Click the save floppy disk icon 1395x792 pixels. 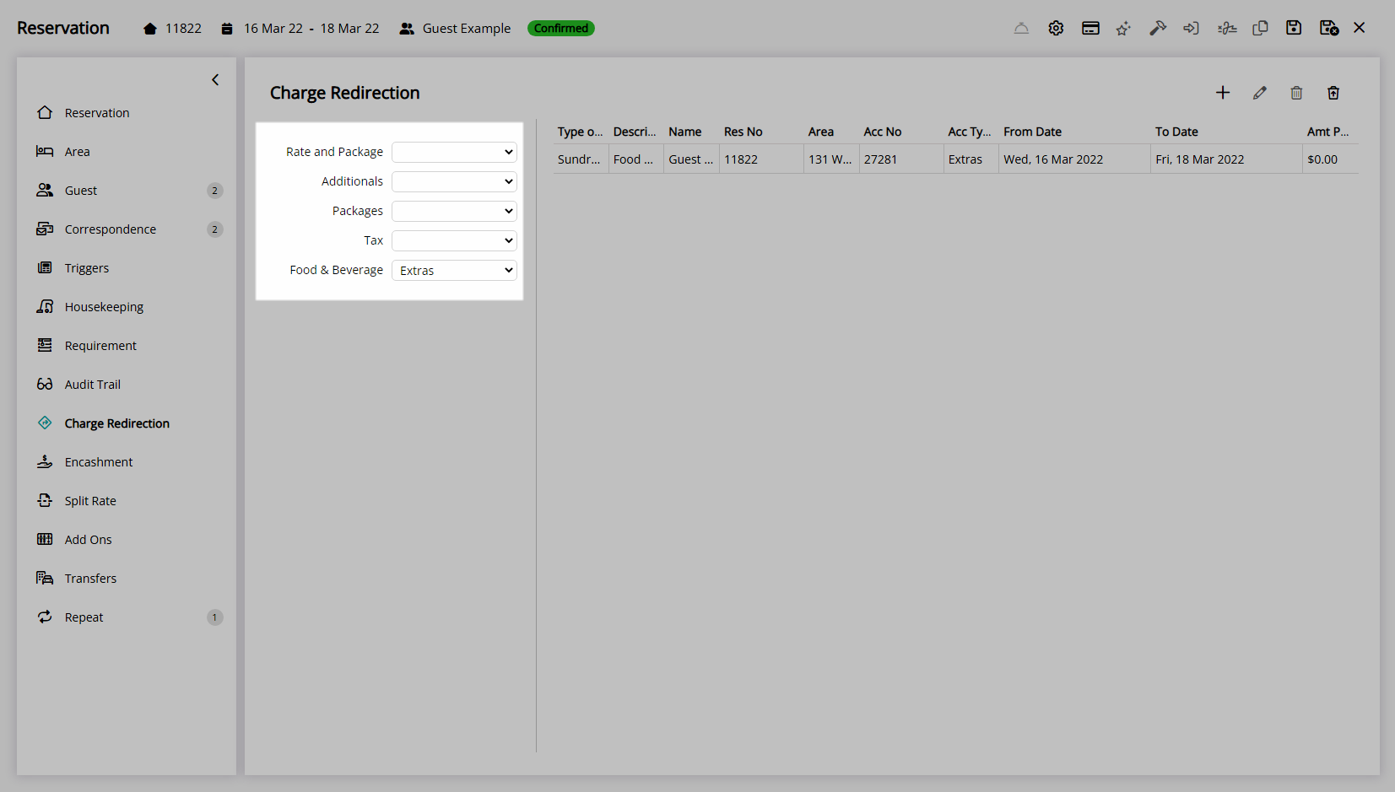(1294, 28)
